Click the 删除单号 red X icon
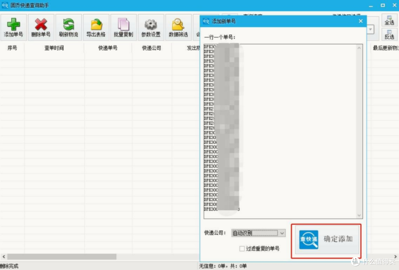Screen dimensions: 399x270 (41, 27)
